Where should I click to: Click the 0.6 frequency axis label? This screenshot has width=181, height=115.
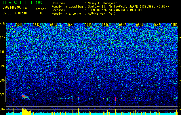coord(2,109)
